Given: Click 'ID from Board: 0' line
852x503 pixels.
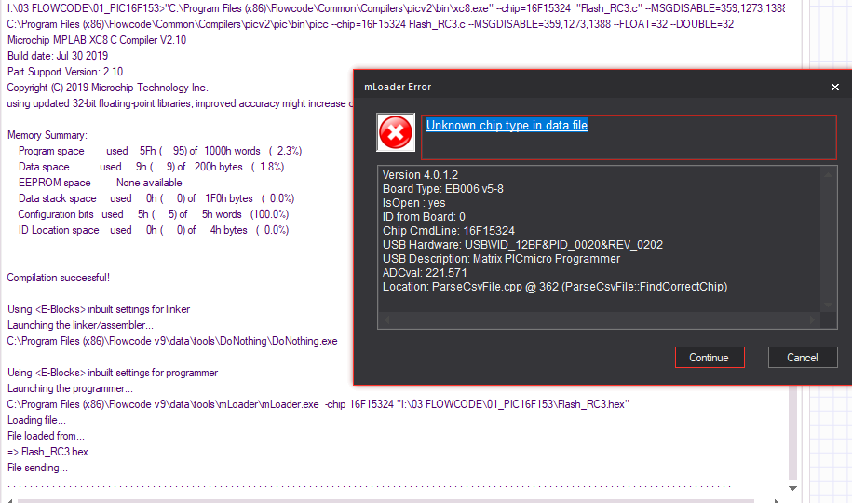Looking at the screenshot, I should [x=424, y=216].
